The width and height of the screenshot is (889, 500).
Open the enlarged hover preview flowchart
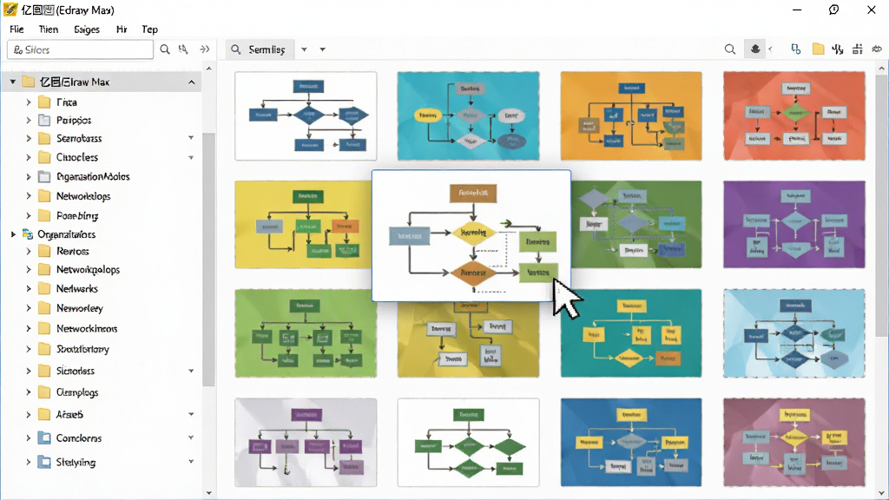pos(471,236)
